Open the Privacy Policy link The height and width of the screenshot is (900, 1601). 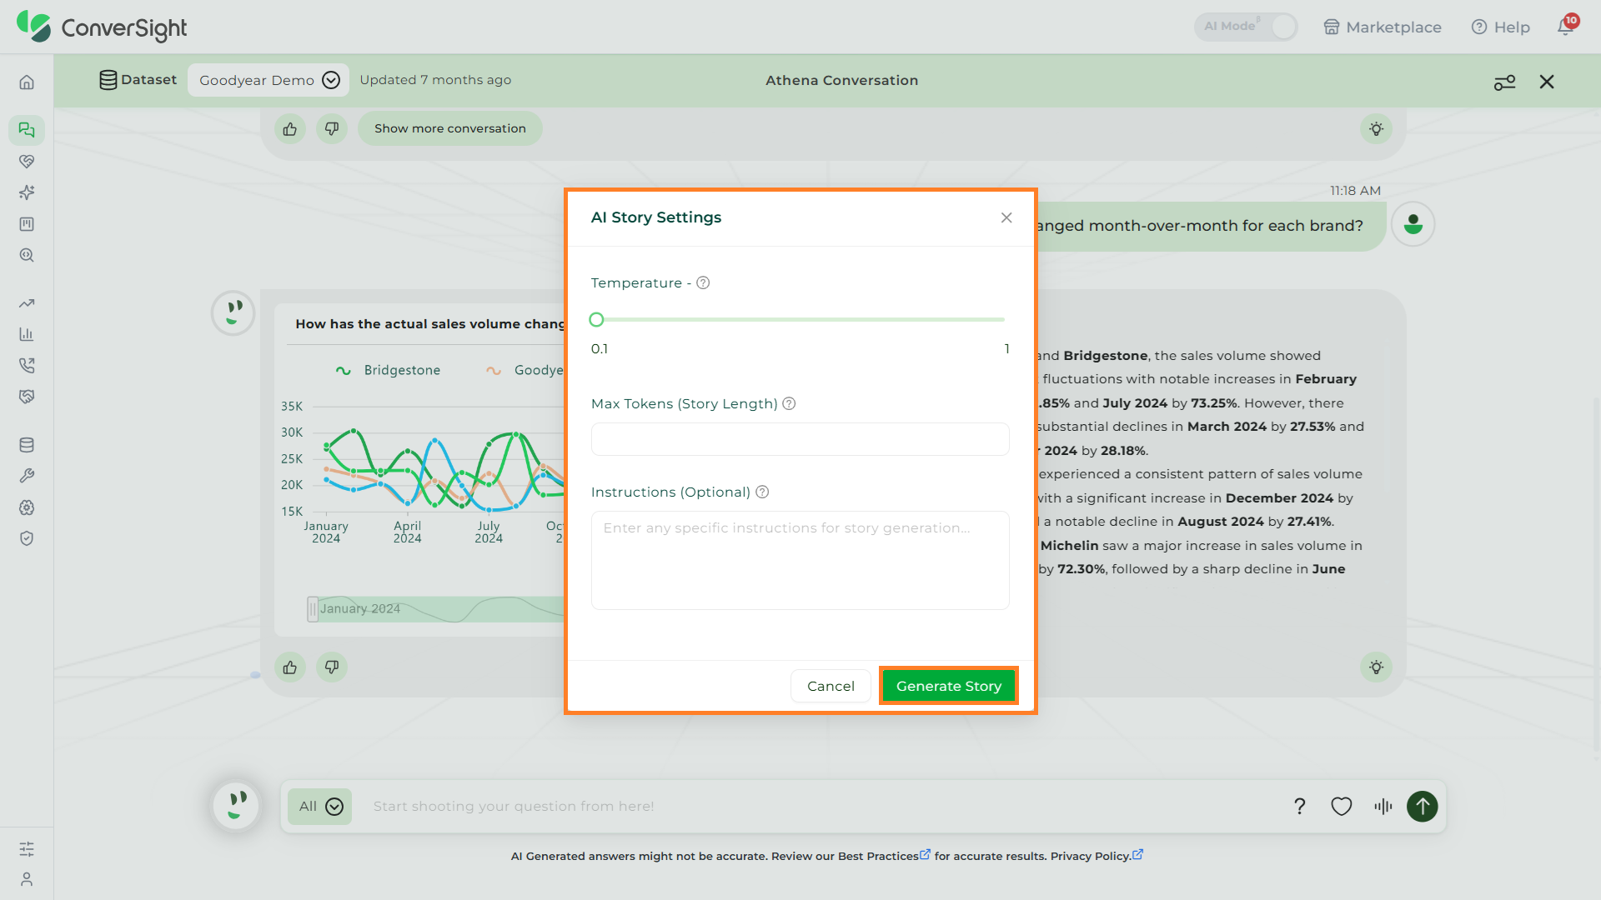pos(1097,856)
